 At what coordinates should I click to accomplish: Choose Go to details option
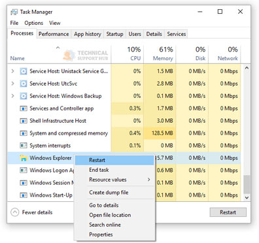click(114, 205)
